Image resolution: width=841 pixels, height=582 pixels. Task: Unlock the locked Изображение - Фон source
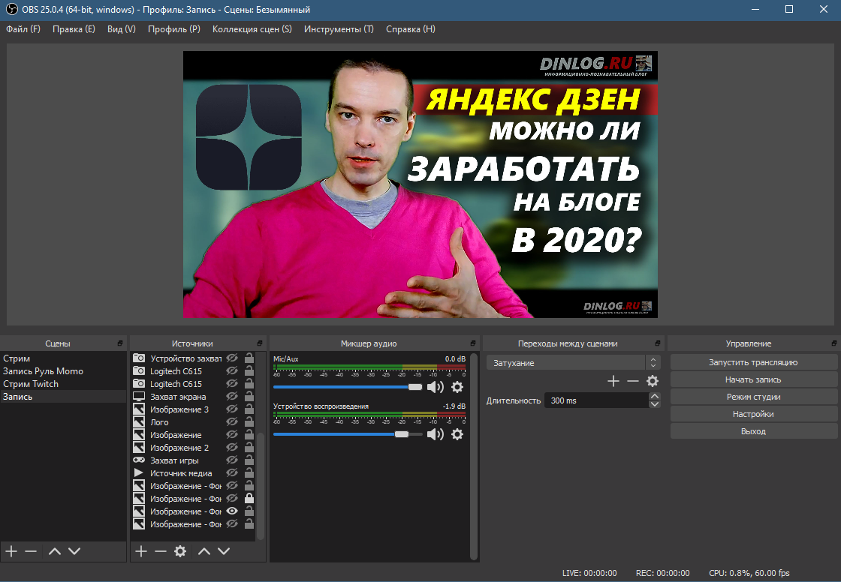[x=249, y=499]
